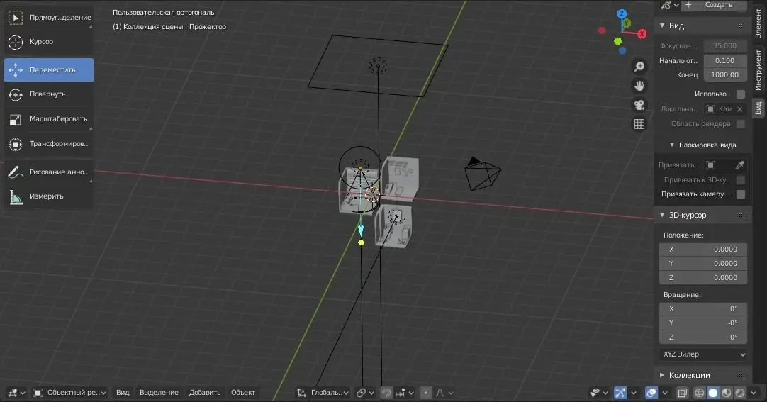Select the Масштабировать scale tool
Image resolution: width=767 pixels, height=402 pixels.
click(49, 119)
